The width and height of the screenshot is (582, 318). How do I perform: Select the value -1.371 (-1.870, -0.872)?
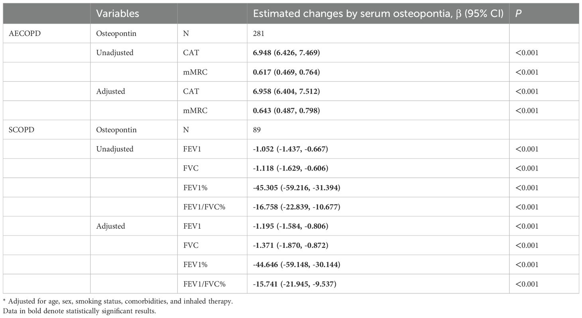click(x=290, y=245)
